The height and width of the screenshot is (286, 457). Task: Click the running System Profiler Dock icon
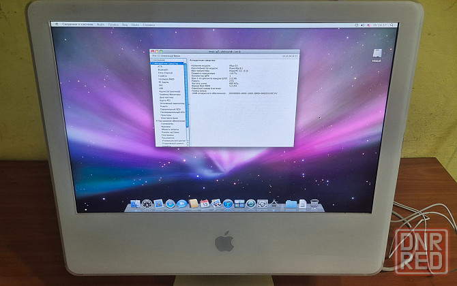pos(274,204)
